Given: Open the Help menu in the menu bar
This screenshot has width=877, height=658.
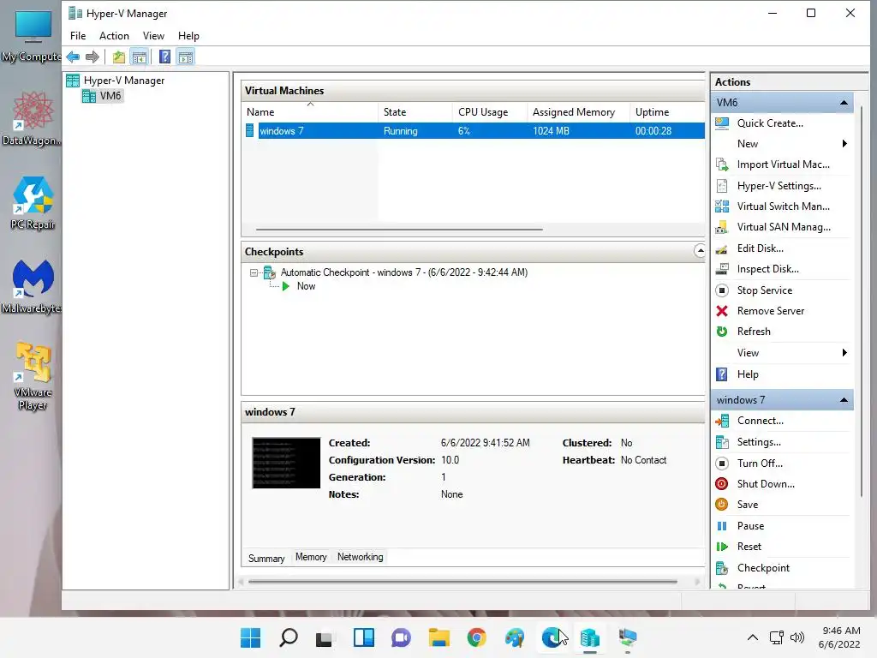Looking at the screenshot, I should pyautogui.click(x=188, y=36).
